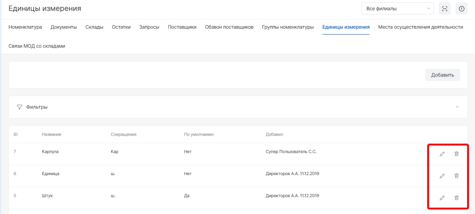Expand the Фильтры panel chevron
Image resolution: width=475 pixels, height=214 pixels.
coord(457,107)
